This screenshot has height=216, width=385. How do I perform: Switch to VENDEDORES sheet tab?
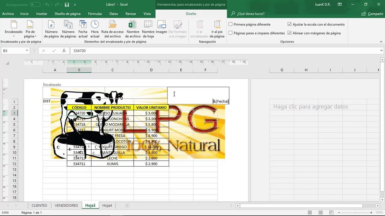pos(66,205)
